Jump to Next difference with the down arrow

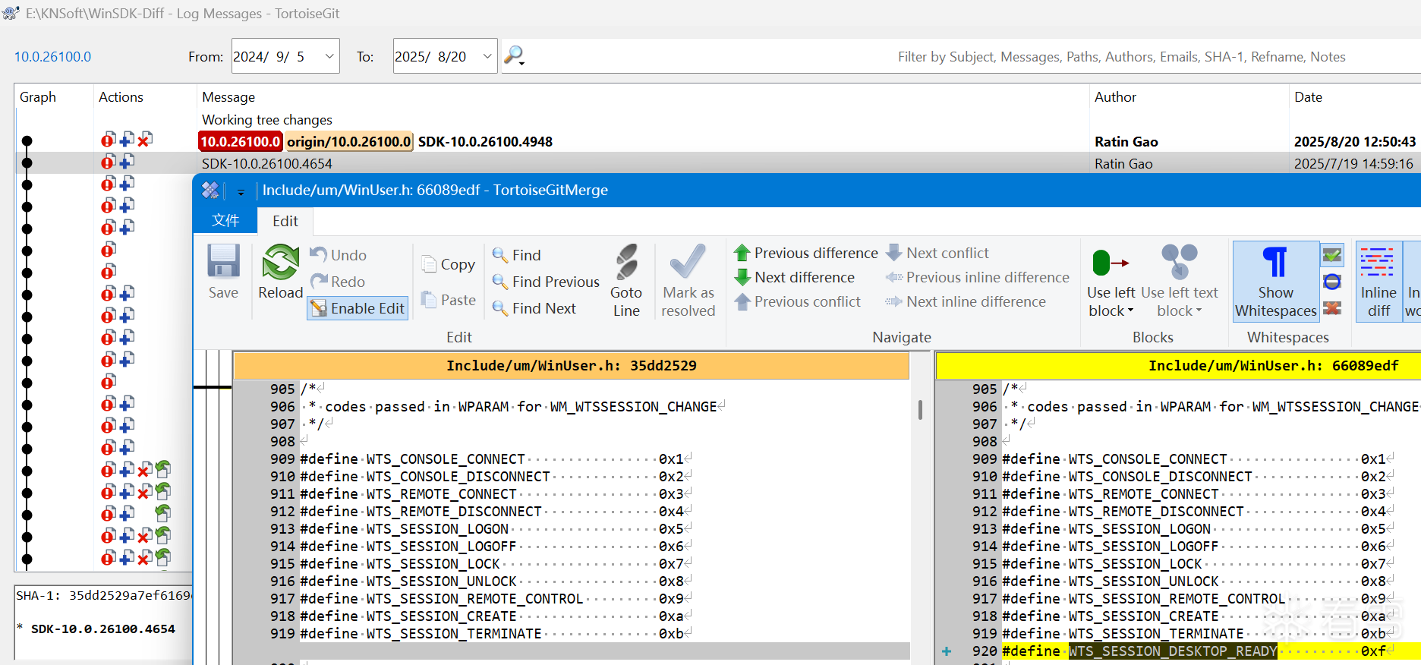742,276
